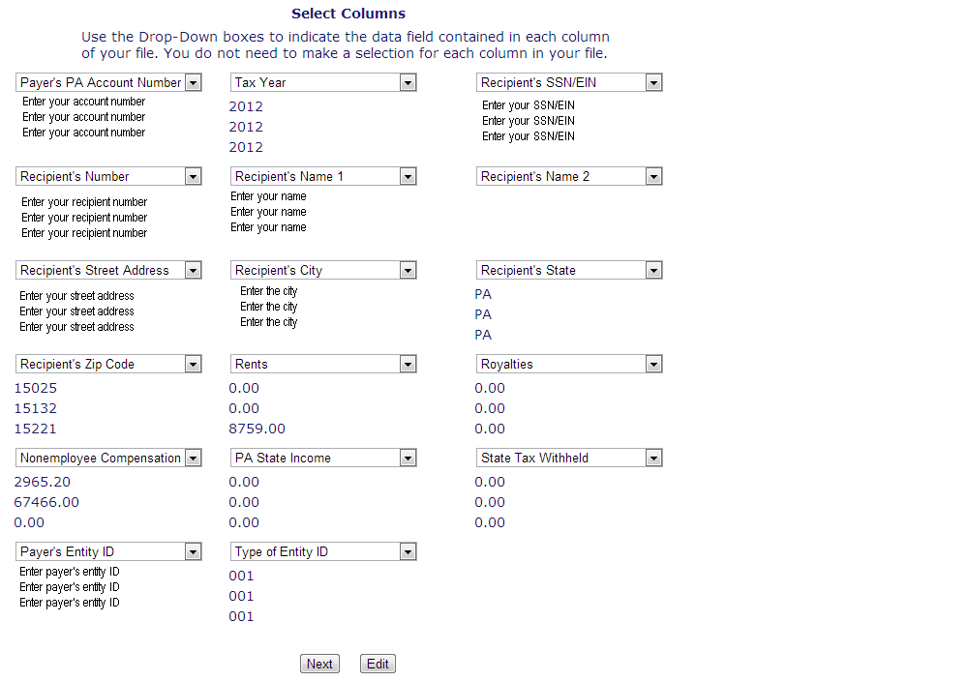The width and height of the screenshot is (968, 681).
Task: Open the Payer's PA Account Number dropdown
Action: coord(193,82)
